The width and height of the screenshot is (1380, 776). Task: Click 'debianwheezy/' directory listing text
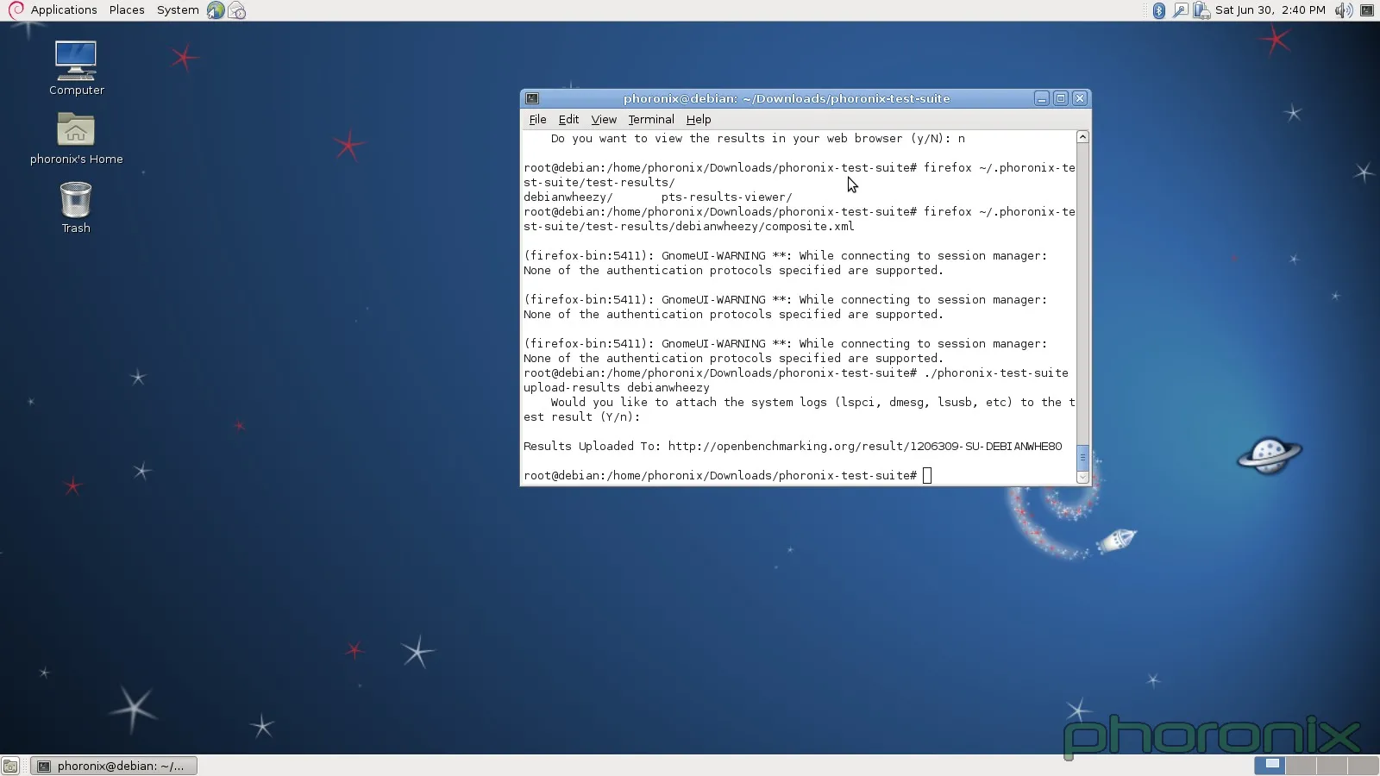(568, 197)
